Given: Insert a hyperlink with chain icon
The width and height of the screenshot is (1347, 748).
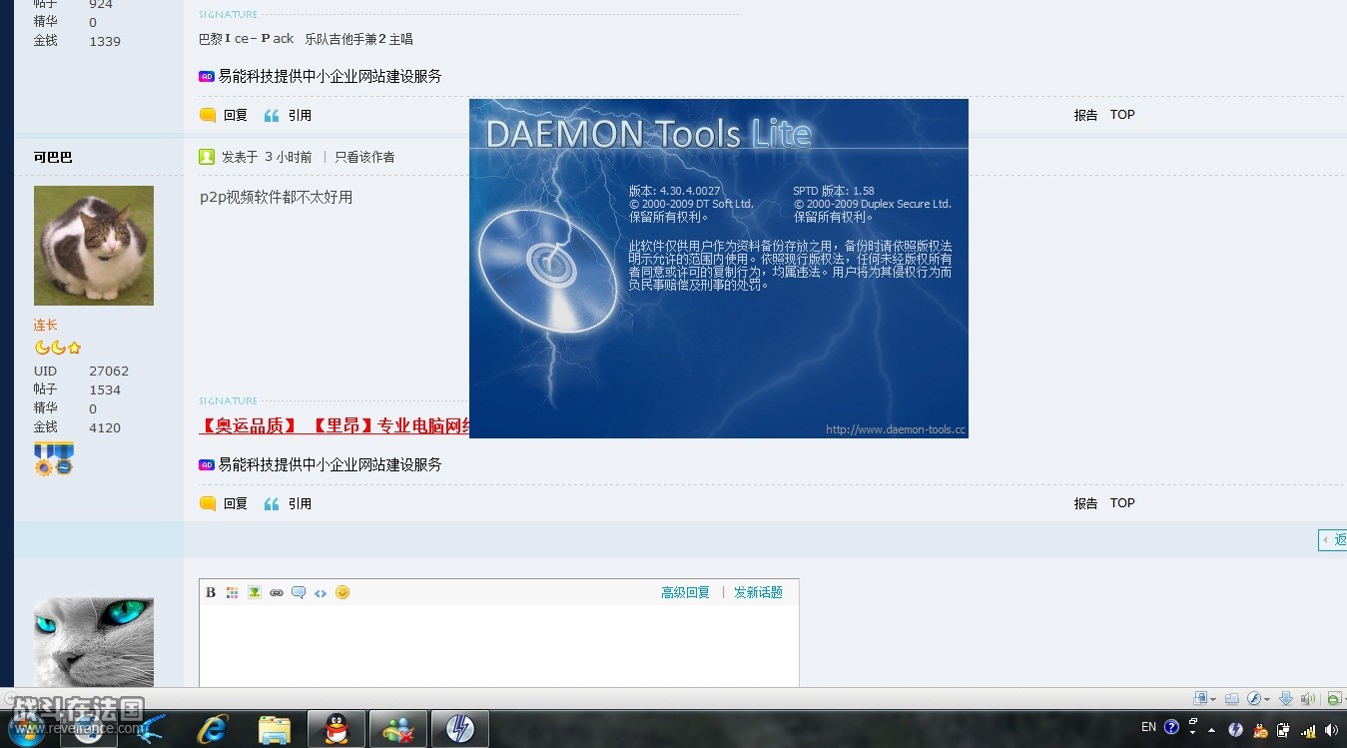Looking at the screenshot, I should click(277, 592).
